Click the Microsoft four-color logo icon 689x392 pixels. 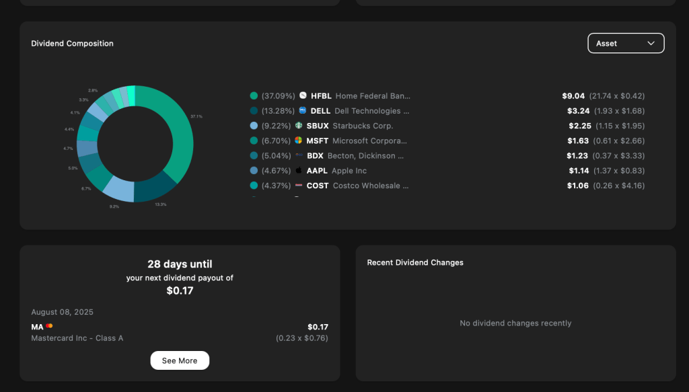(299, 141)
